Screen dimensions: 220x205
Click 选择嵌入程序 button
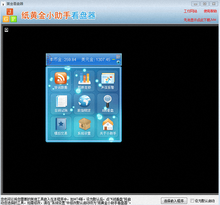[173, 201]
